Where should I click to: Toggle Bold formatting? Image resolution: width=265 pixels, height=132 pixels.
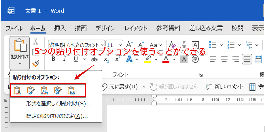pyautogui.click(x=53, y=59)
